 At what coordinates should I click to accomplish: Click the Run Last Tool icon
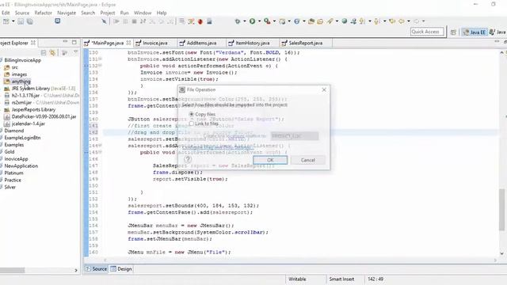tap(267, 21)
